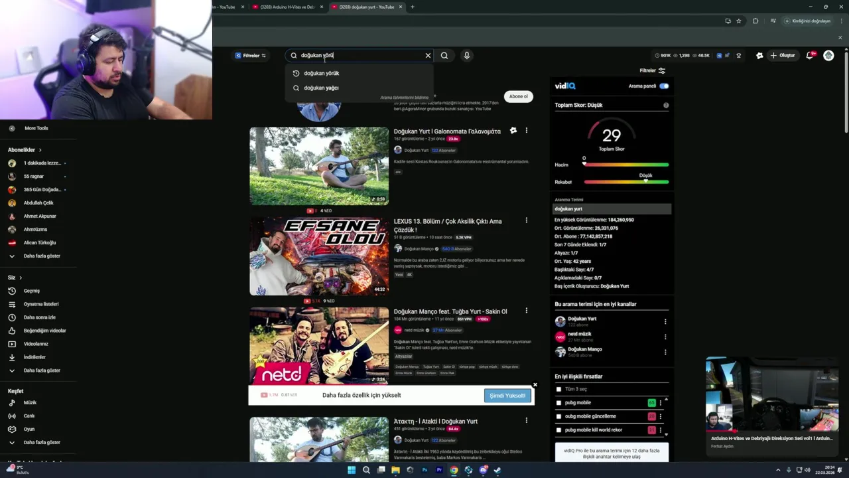Check the pubg mobile güncelleme checkbox
The width and height of the screenshot is (849, 478).
click(x=558, y=416)
